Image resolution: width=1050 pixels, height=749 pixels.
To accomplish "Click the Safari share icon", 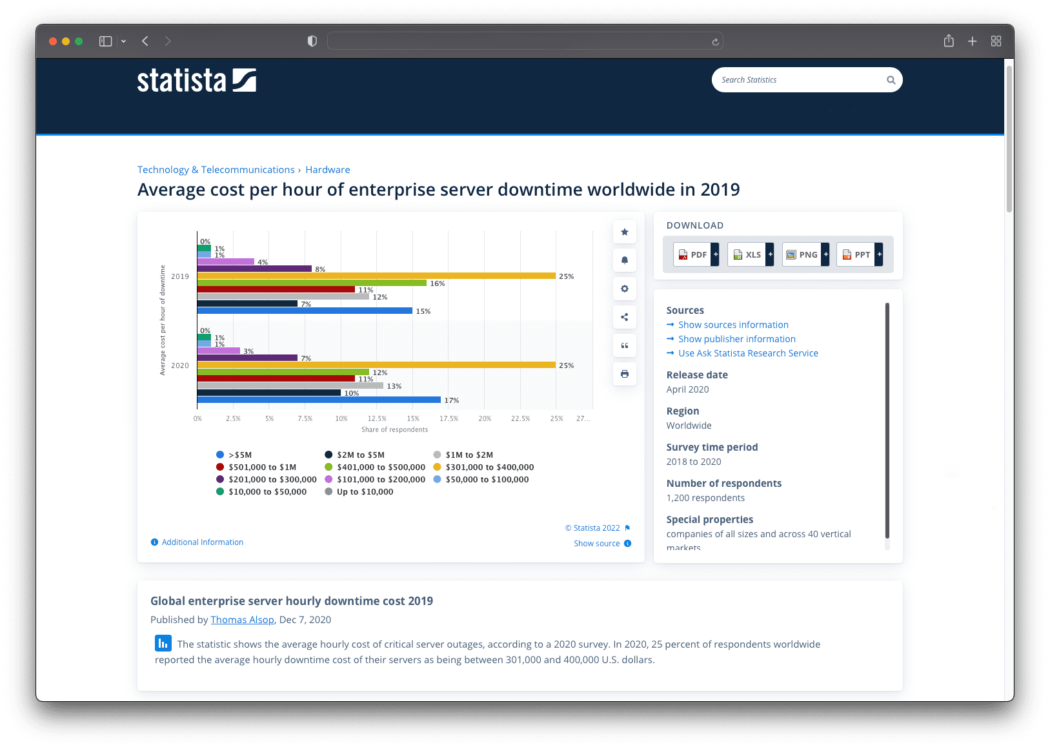I will [948, 41].
